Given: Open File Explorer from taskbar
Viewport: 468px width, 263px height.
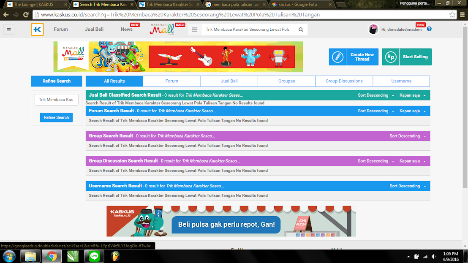Looking at the screenshot, I should 30,256.
